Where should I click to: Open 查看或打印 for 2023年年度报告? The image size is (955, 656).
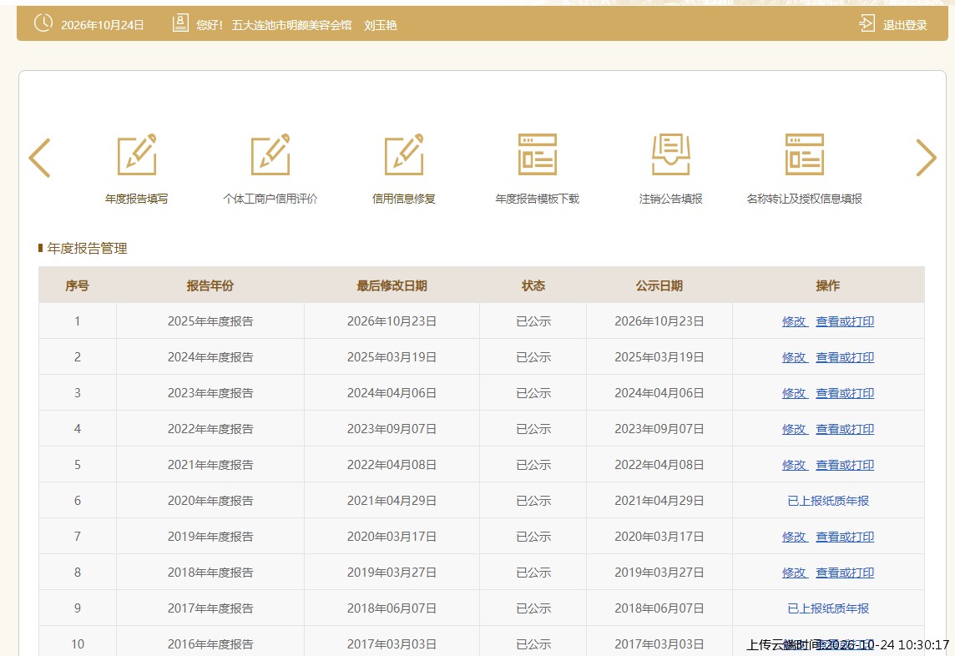tap(845, 393)
